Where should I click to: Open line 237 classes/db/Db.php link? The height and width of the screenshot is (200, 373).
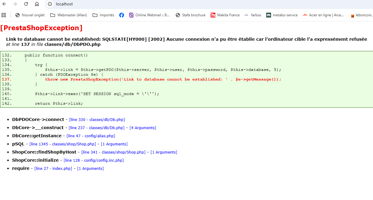(x=97, y=128)
